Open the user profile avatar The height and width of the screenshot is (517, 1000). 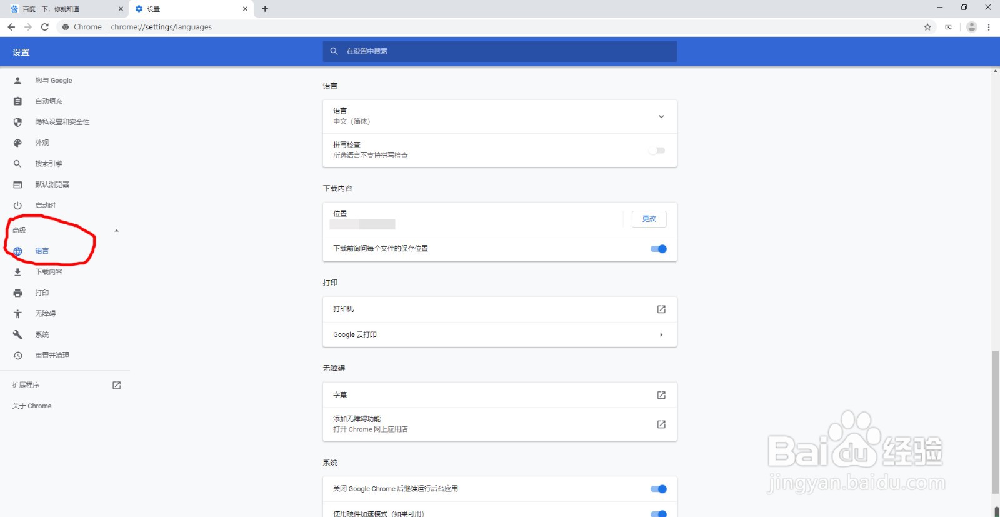(971, 27)
